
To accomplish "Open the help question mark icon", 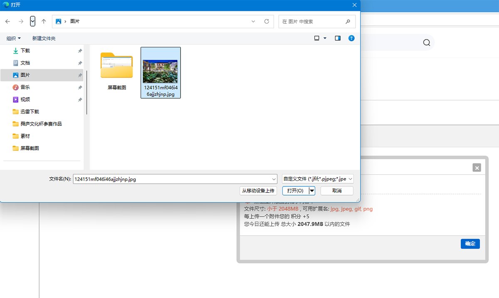I will pyautogui.click(x=351, y=38).
